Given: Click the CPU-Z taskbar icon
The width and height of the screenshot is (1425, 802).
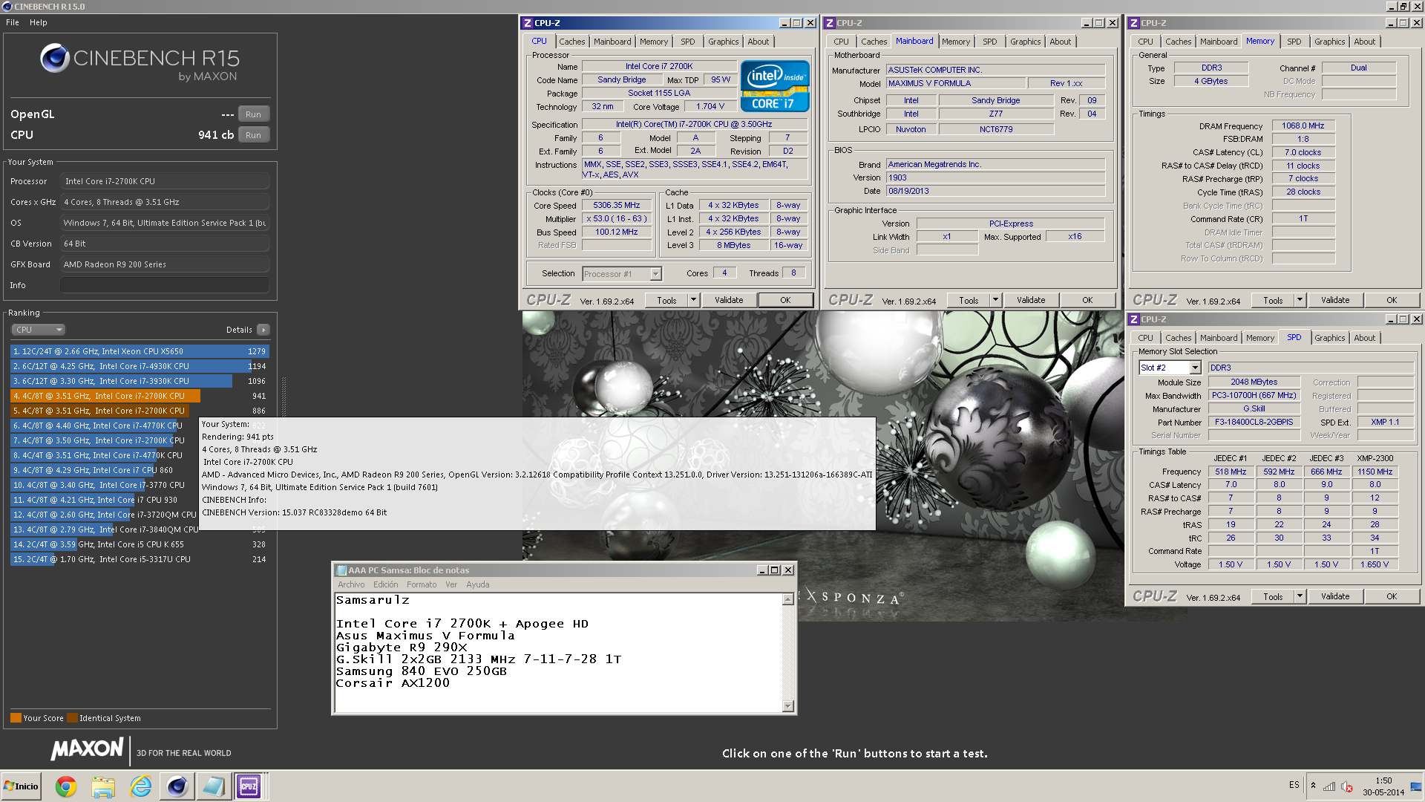Looking at the screenshot, I should [x=248, y=786].
